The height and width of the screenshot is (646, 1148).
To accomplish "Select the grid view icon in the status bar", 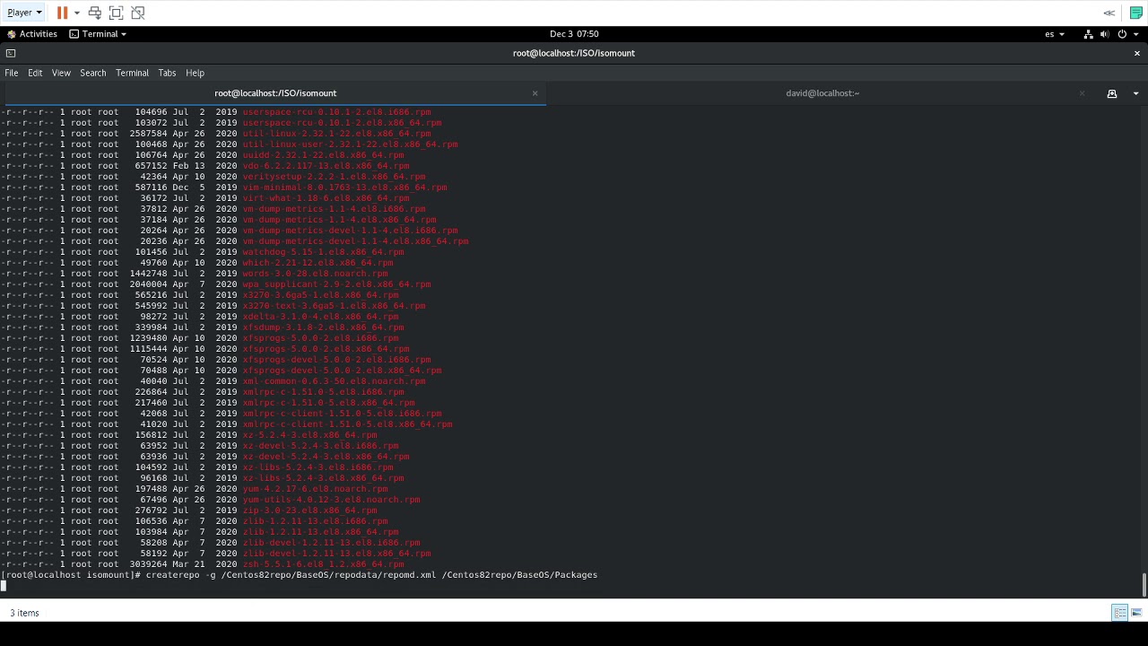I will tap(1136, 613).
